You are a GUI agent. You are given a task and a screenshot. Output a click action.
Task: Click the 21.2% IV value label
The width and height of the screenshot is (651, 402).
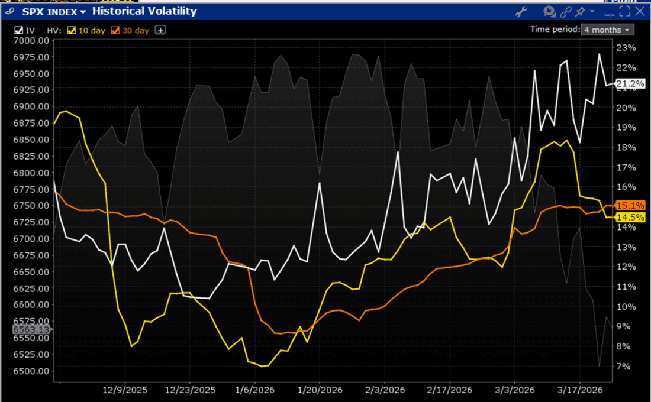(630, 85)
